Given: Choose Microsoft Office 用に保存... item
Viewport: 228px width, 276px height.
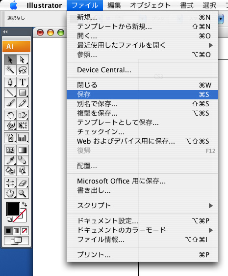Looking at the screenshot, I should click(x=142, y=181).
